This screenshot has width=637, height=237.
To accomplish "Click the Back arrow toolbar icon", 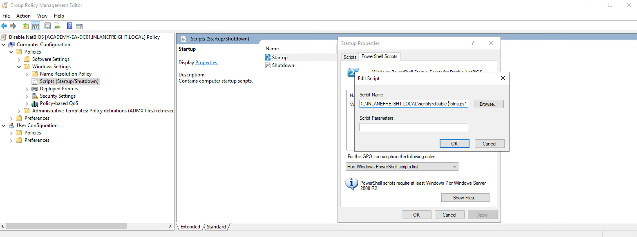I will click(x=4, y=26).
